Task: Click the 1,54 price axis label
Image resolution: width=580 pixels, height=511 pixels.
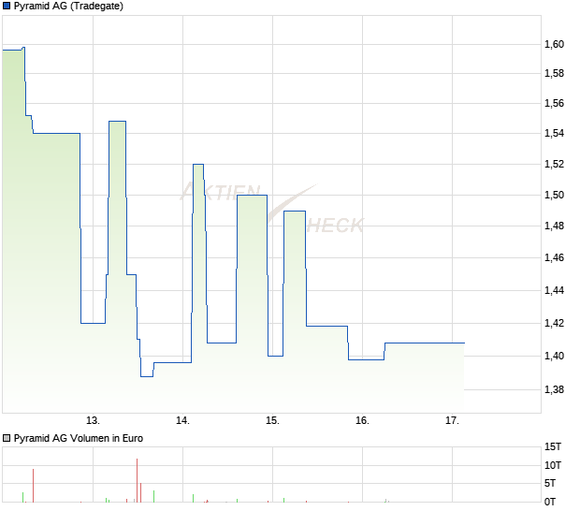Action: click(x=554, y=133)
